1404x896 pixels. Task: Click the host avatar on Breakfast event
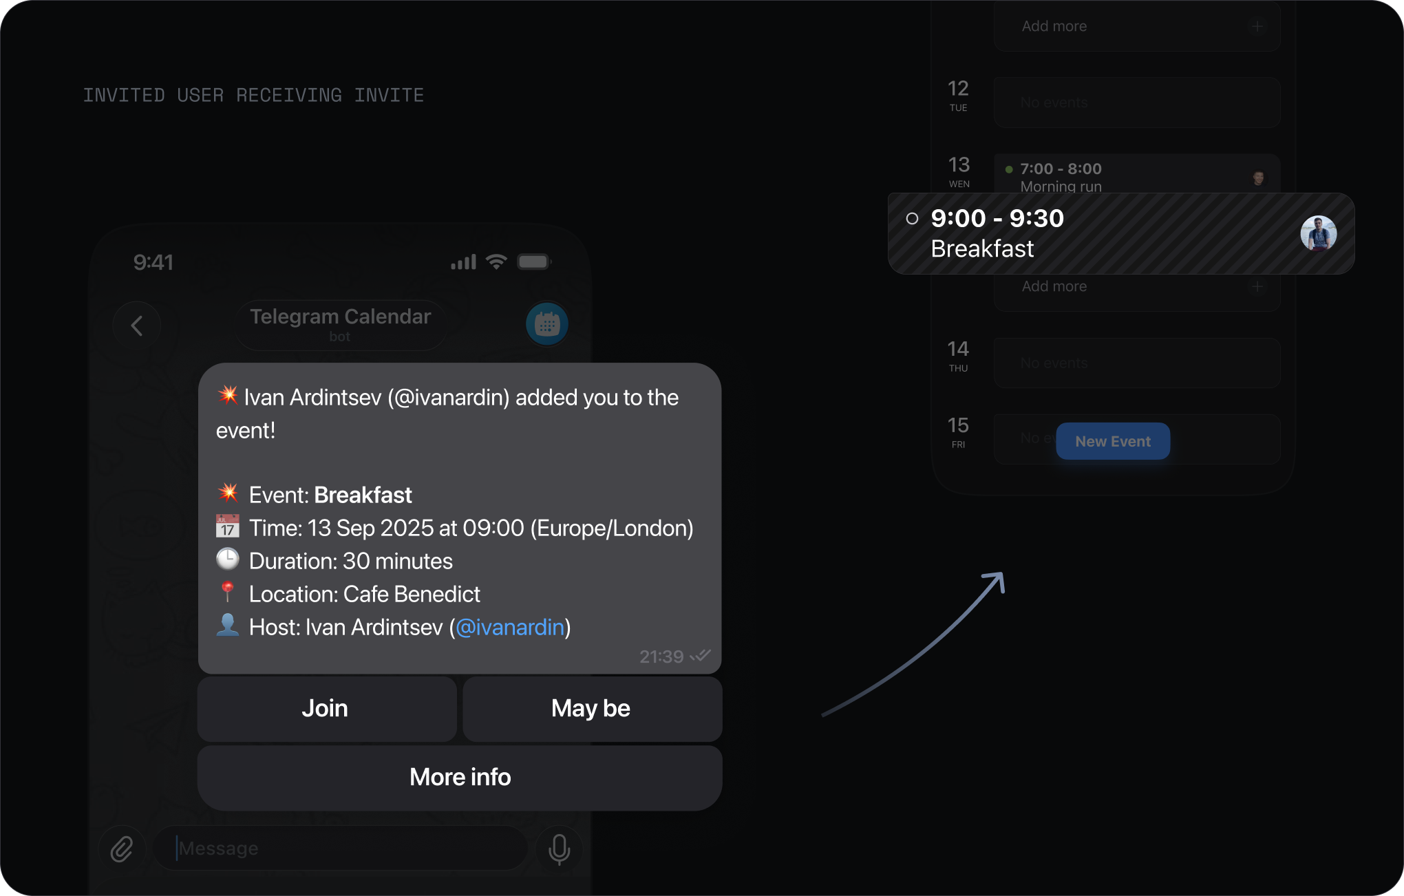[x=1318, y=233]
